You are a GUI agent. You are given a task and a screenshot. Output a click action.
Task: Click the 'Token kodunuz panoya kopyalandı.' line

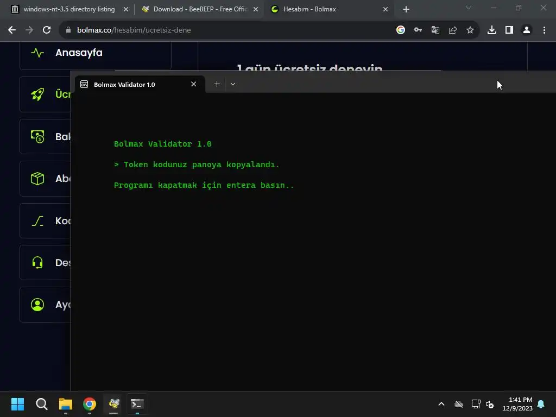pos(197,165)
